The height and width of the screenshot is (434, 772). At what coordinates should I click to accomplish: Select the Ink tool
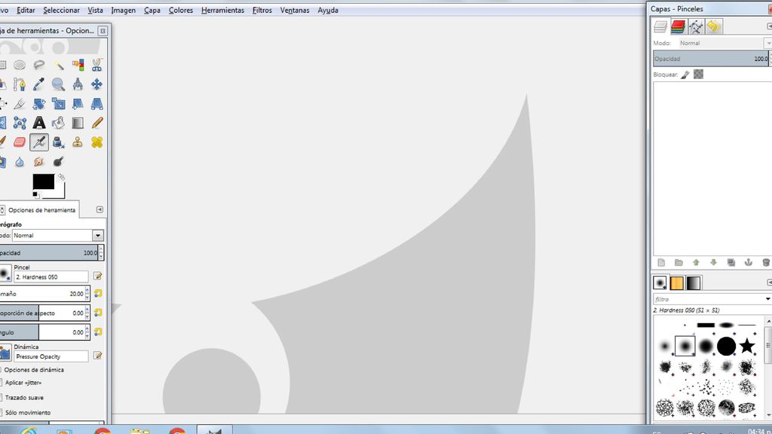59,142
